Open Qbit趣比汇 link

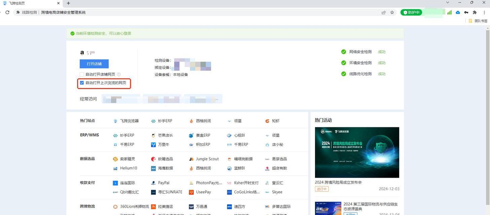tap(126, 192)
